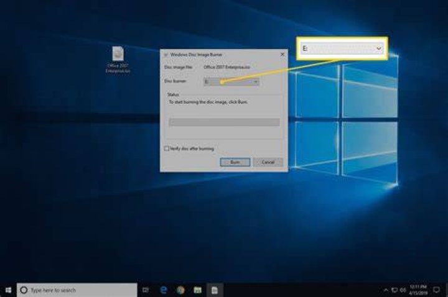Viewport: 448px width, 297px height.
Task: Click the Type here to search box
Action: [x=77, y=290]
